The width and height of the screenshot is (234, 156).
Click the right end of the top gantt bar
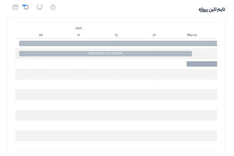215,43
